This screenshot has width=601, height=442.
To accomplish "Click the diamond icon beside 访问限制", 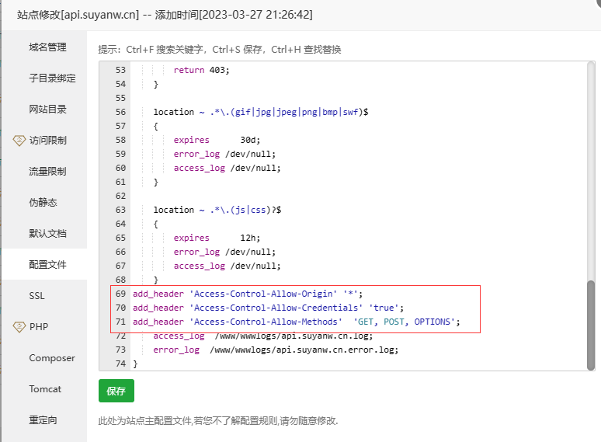I will pyautogui.click(x=19, y=141).
